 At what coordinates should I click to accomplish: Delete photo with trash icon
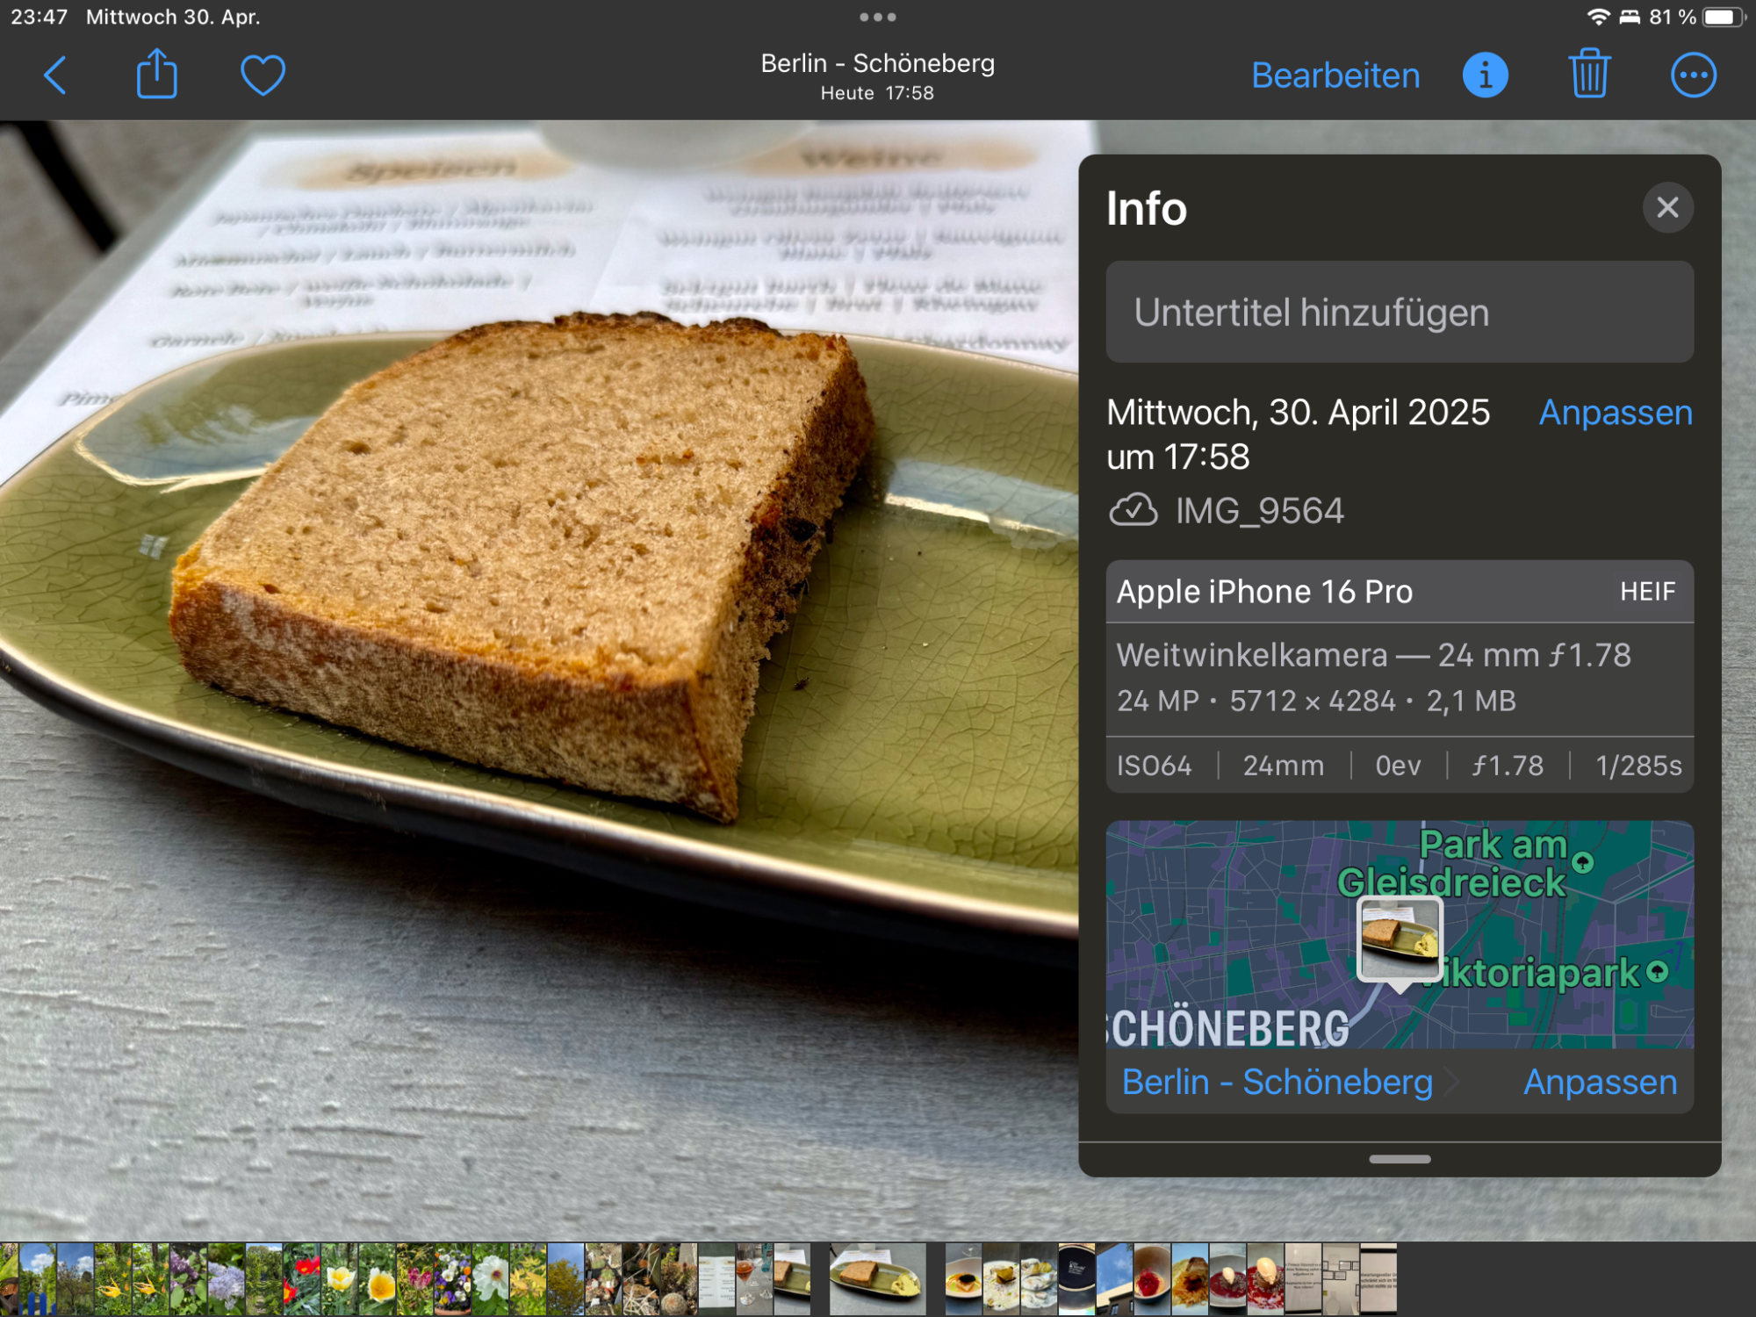(1588, 76)
